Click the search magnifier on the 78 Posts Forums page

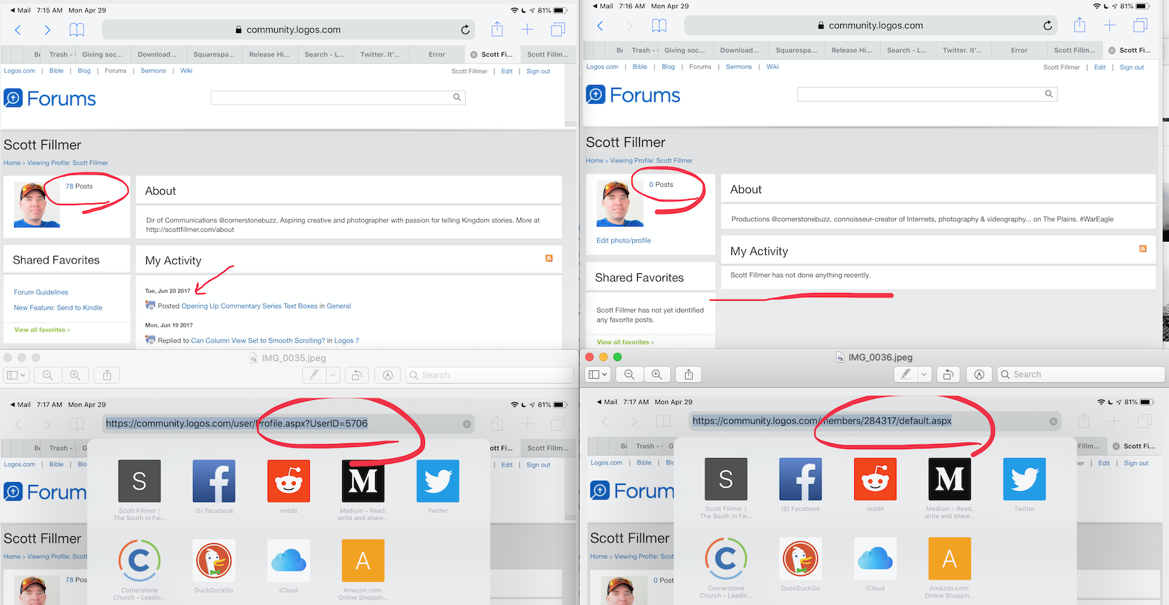point(457,98)
